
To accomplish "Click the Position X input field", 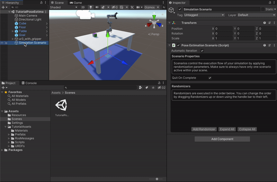I will [224, 29].
